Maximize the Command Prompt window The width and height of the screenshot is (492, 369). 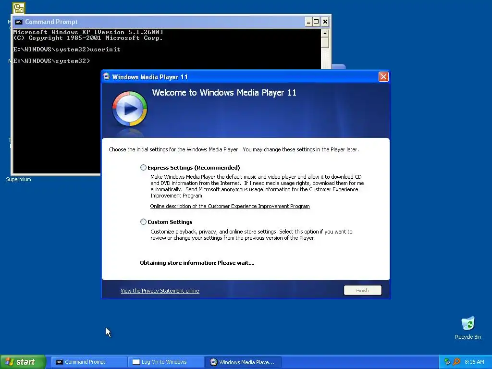[x=316, y=22]
